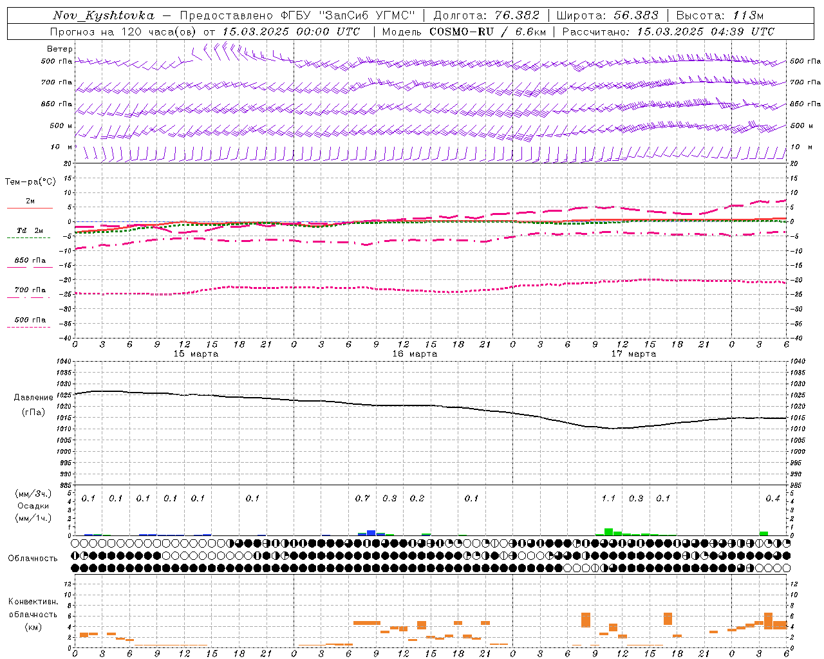Click the 'Давление' pressure panel label
Viewport: 824px width, 659px height.
(33, 398)
